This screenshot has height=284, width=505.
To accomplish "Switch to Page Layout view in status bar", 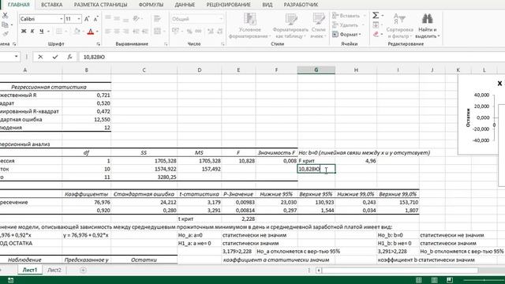I will pyautogui.click(x=434, y=280).
